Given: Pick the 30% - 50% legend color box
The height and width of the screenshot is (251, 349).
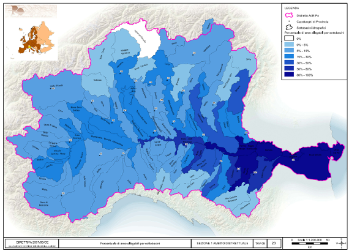Looking at the screenshot, I should click(289, 62).
